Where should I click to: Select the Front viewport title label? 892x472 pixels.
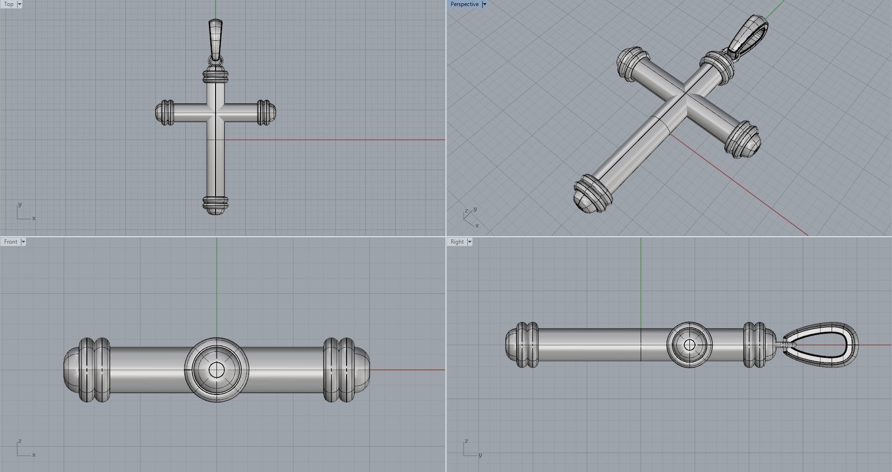pyautogui.click(x=11, y=242)
